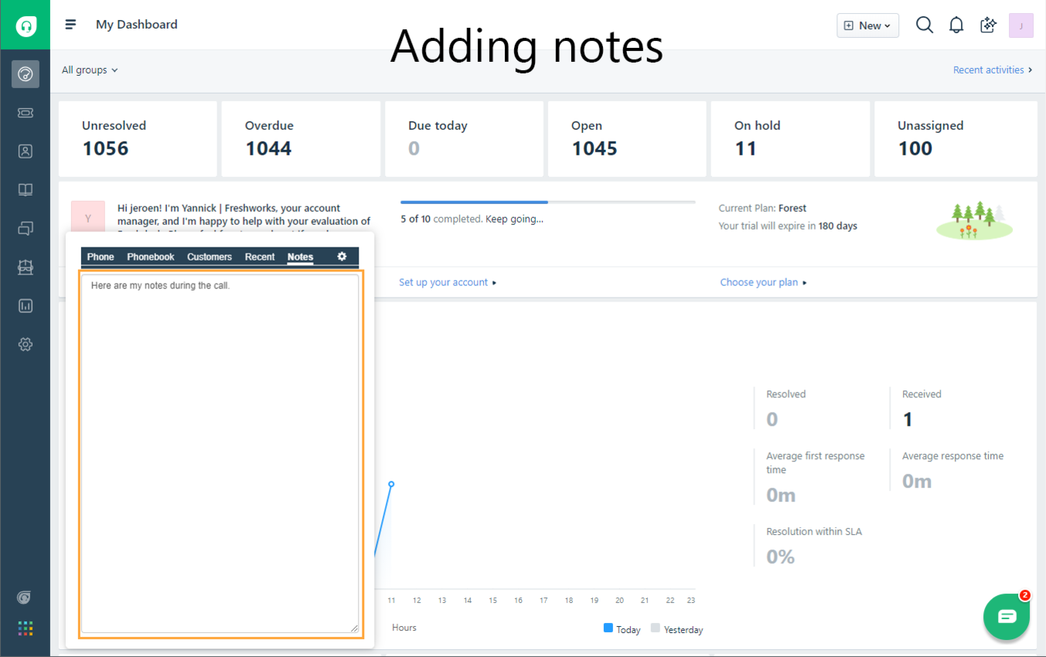Viewport: 1046px width, 657px height.
Task: Open the Forums discussion icon in sidebar
Action: coord(26,228)
